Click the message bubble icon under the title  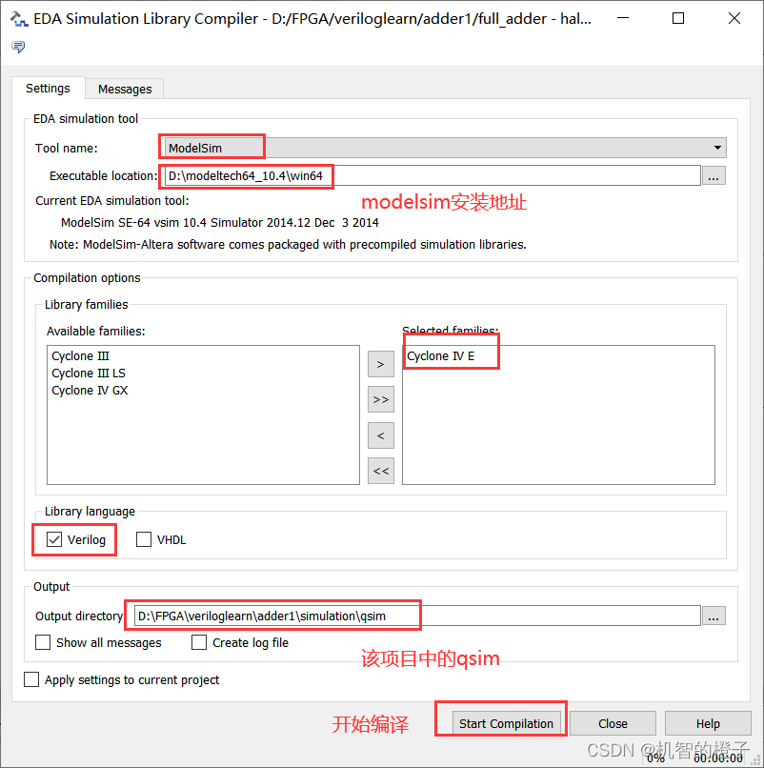pyautogui.click(x=18, y=47)
